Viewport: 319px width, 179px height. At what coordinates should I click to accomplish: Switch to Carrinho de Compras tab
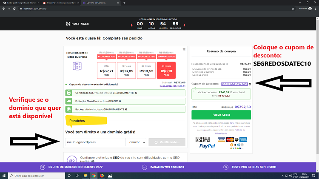[x=100, y=3]
